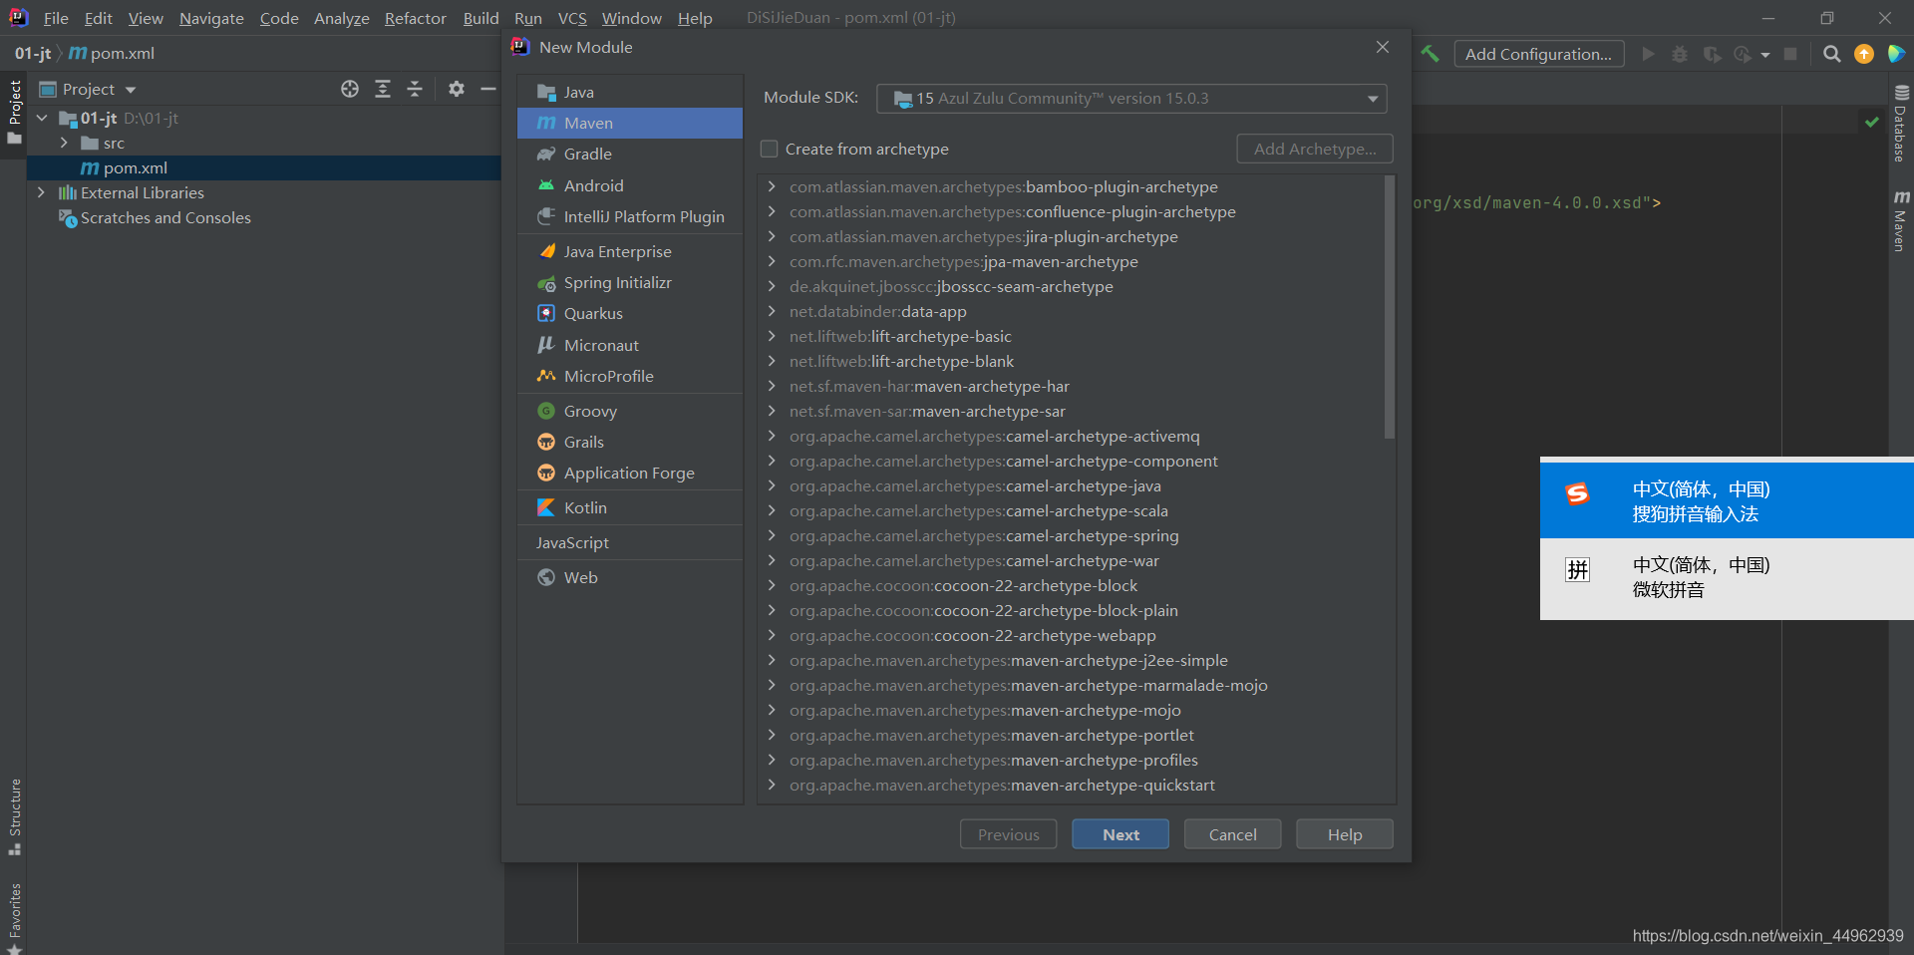Expand camel-archetype-spring entry

click(772, 535)
